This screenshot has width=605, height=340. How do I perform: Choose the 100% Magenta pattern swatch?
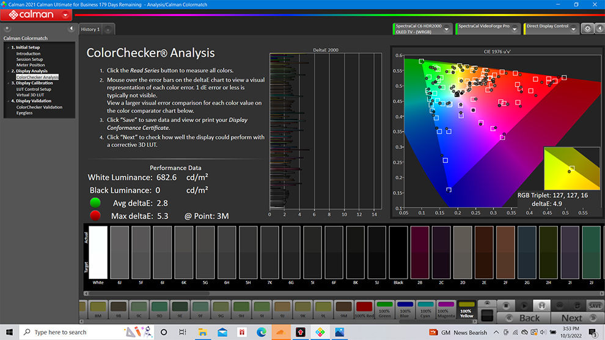coord(446,309)
